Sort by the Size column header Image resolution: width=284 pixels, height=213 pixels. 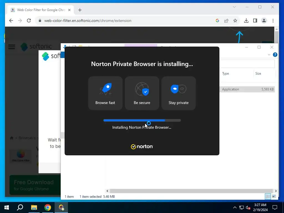(264, 73)
